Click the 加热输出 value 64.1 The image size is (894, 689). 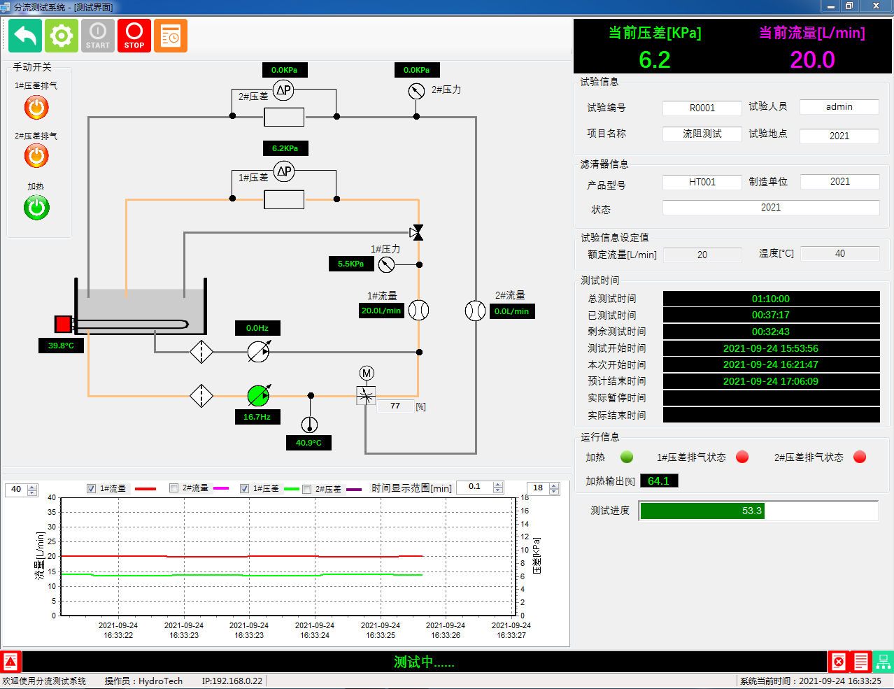(x=658, y=481)
